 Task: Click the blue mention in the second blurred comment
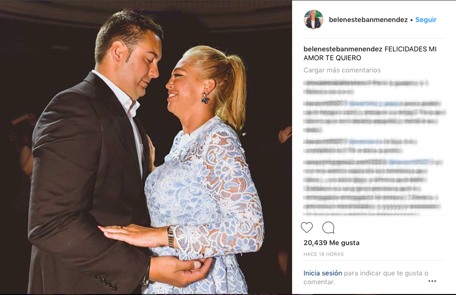tap(376, 104)
